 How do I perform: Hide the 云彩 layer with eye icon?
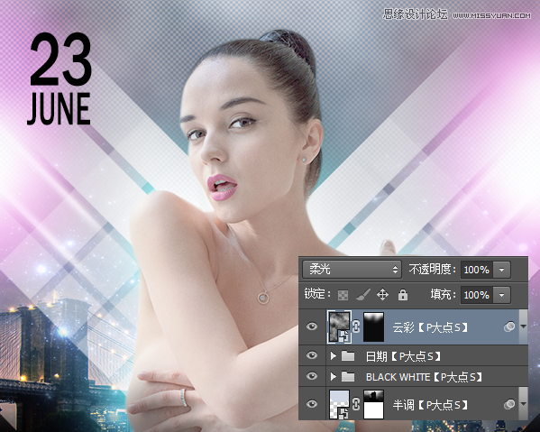[x=312, y=326]
